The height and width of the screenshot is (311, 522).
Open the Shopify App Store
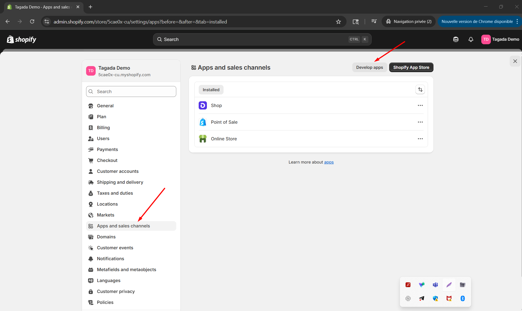tap(411, 67)
